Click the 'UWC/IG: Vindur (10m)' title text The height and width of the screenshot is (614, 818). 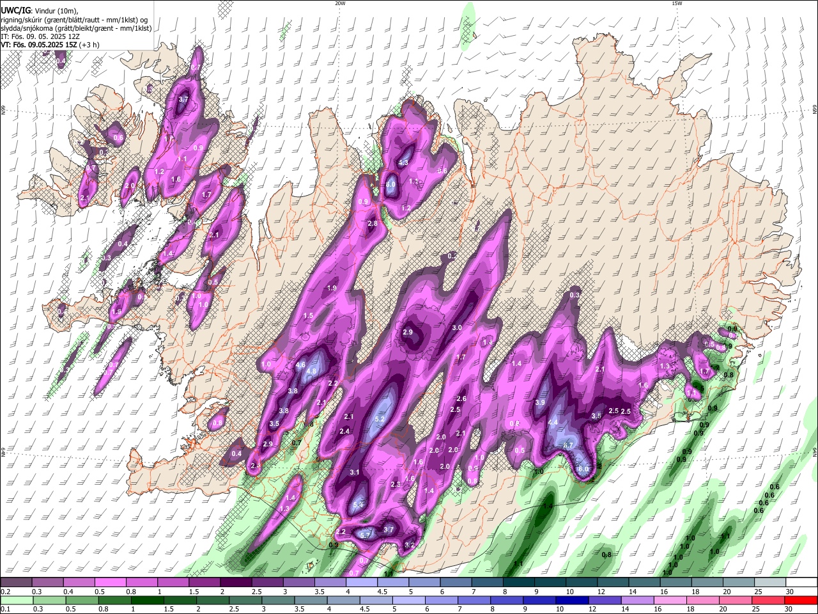(40, 10)
